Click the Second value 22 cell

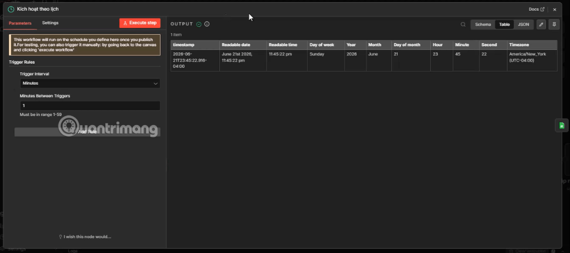coord(493,60)
